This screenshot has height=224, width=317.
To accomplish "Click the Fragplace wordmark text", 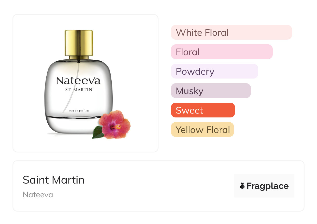I will [x=268, y=186].
